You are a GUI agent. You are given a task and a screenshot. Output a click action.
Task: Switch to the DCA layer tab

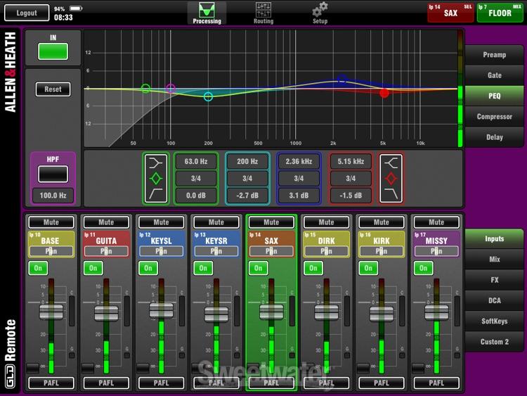(x=494, y=300)
